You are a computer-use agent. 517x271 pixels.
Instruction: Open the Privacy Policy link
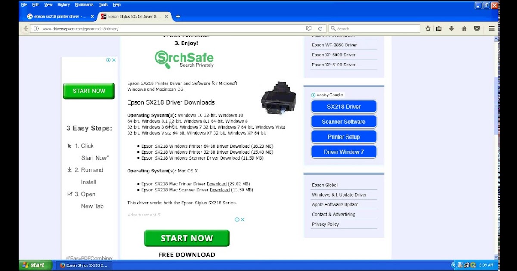tap(325, 225)
